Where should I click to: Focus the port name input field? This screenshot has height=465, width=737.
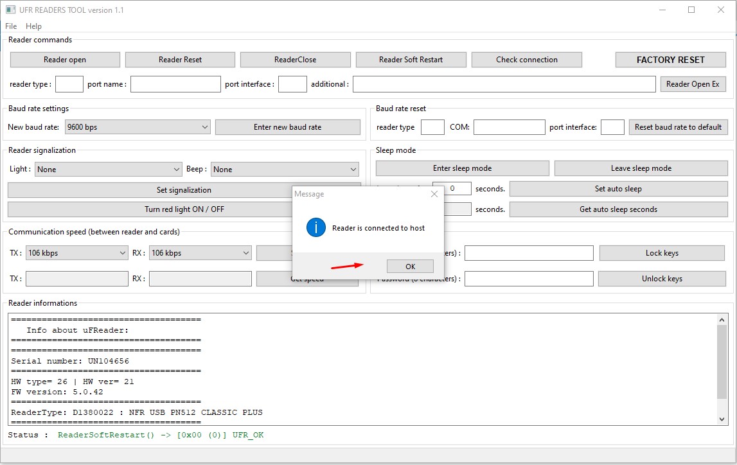click(175, 84)
